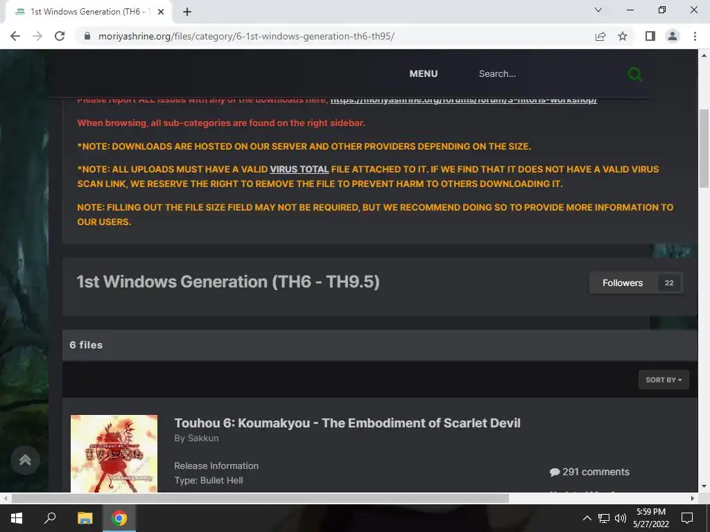Viewport: 710px width, 532px height.
Task: Open the notification center icon
Action: tap(687, 518)
